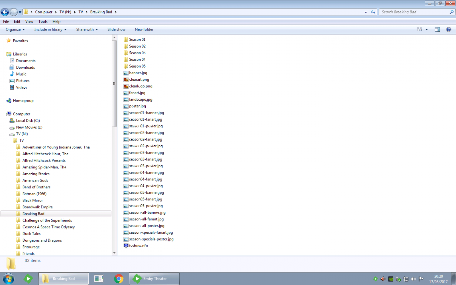The height and width of the screenshot is (285, 456).
Task: Open the clearlogo.png file
Action: 141,86
